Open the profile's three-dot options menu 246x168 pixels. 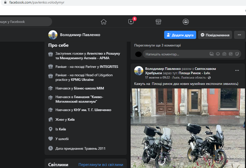(239, 35)
